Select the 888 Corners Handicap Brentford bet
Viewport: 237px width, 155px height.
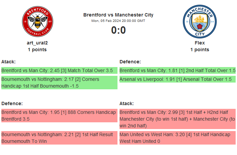point(59,115)
